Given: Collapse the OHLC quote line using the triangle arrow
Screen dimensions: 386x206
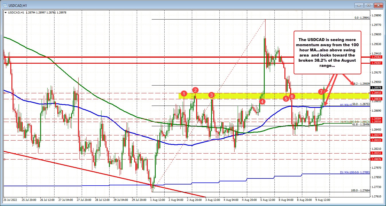Looking at the screenshot, I should [5, 13].
